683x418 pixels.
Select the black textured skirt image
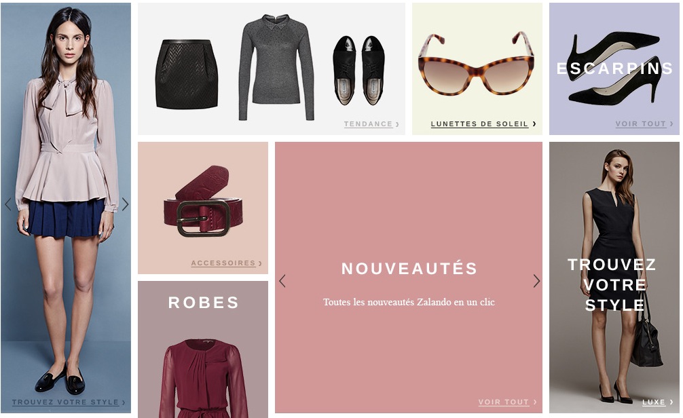187,74
